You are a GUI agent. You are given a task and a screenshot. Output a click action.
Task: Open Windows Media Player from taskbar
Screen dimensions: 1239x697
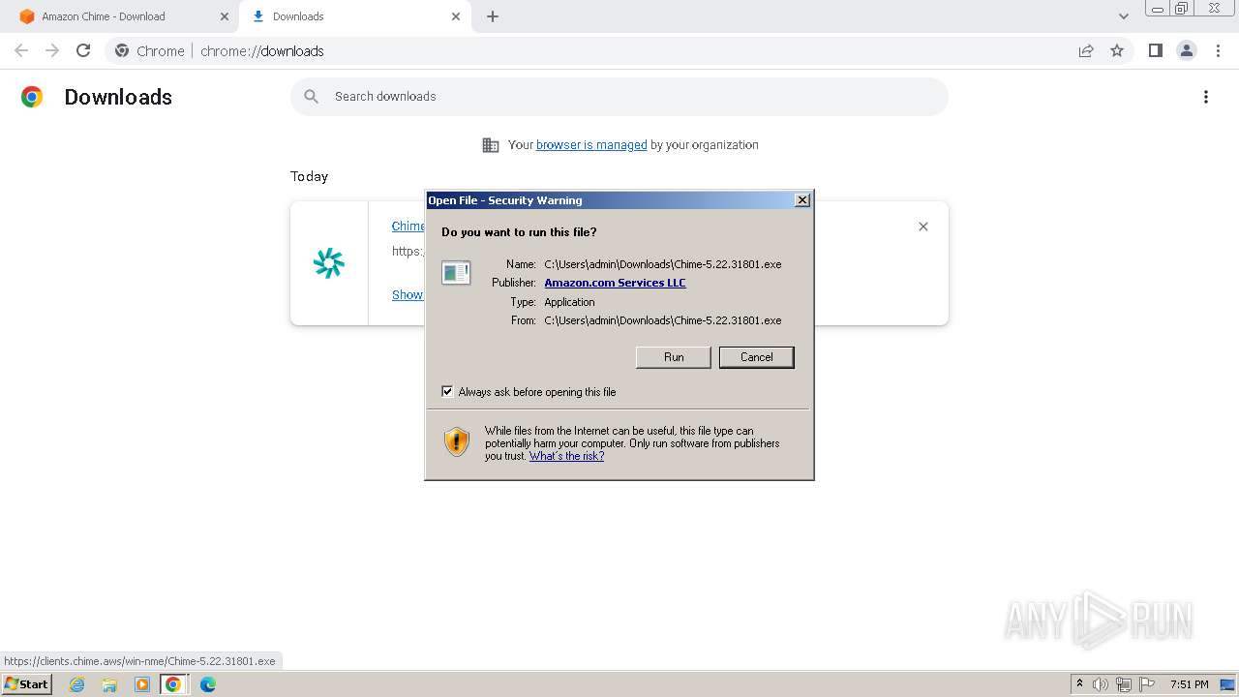pos(142,684)
